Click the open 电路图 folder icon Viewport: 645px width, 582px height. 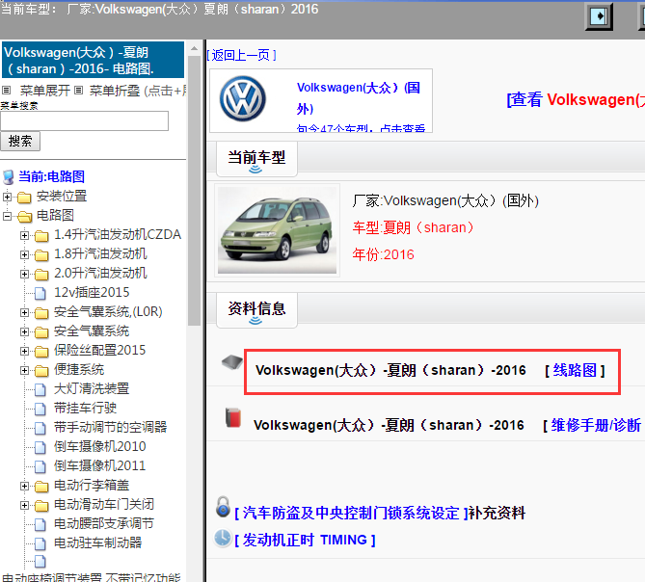[x=25, y=217]
